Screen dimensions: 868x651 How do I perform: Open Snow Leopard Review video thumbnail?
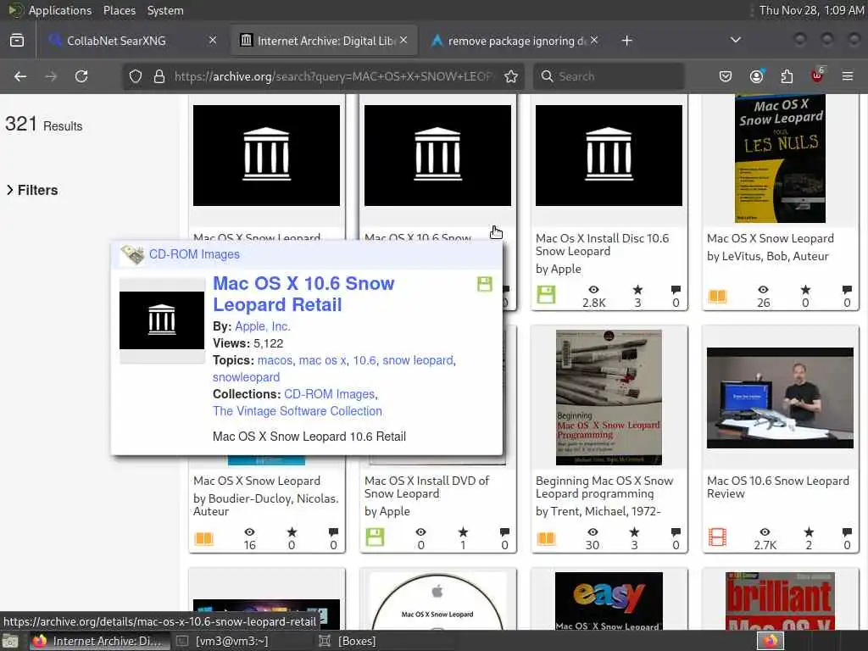(780, 398)
